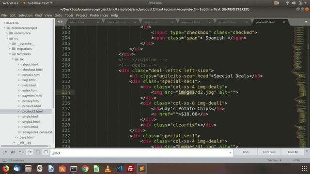Toggle wrap-around search option
The image size is (310, 174).
(x=30, y=152)
